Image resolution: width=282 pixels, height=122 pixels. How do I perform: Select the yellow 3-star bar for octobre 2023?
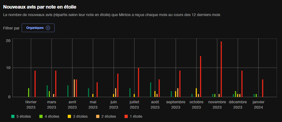196,92
